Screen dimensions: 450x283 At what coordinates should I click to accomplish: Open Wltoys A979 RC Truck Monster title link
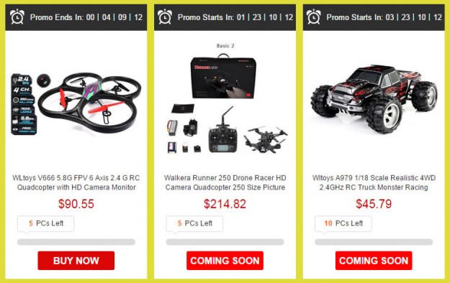pyautogui.click(x=374, y=182)
